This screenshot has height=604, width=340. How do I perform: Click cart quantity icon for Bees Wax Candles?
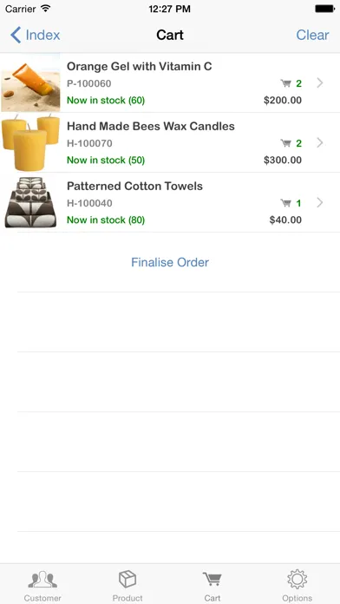tap(285, 143)
